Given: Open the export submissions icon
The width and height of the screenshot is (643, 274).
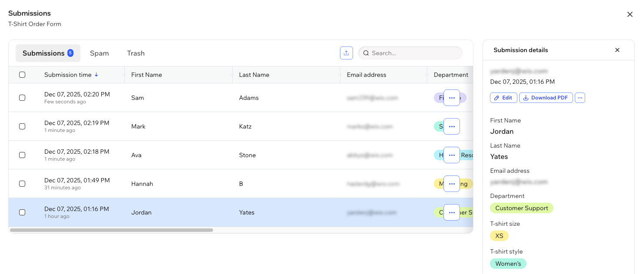Looking at the screenshot, I should pos(346,53).
